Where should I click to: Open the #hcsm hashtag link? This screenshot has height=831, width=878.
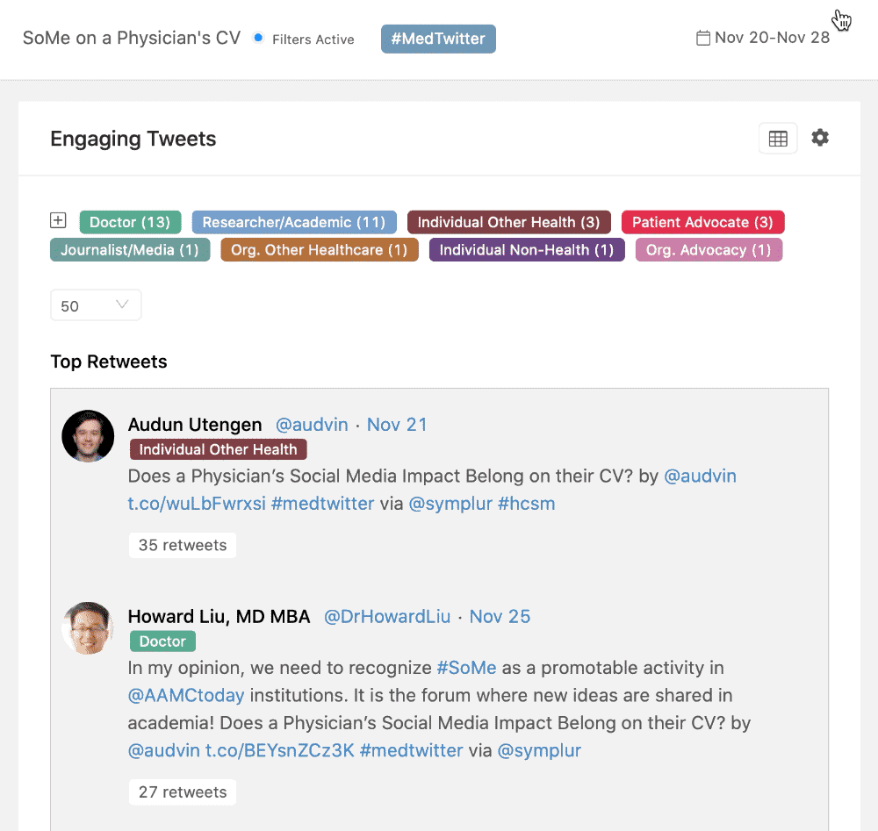tap(526, 503)
